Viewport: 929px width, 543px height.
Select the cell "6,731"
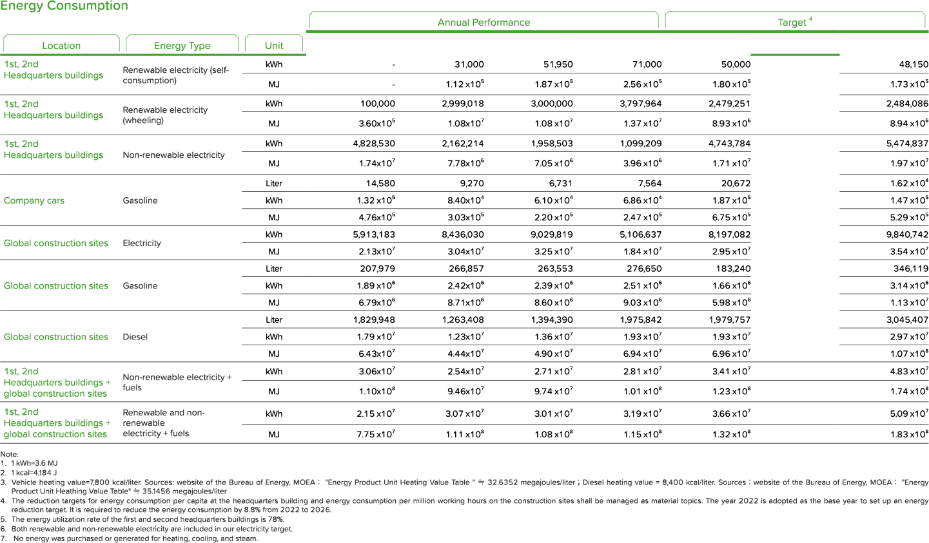561,184
